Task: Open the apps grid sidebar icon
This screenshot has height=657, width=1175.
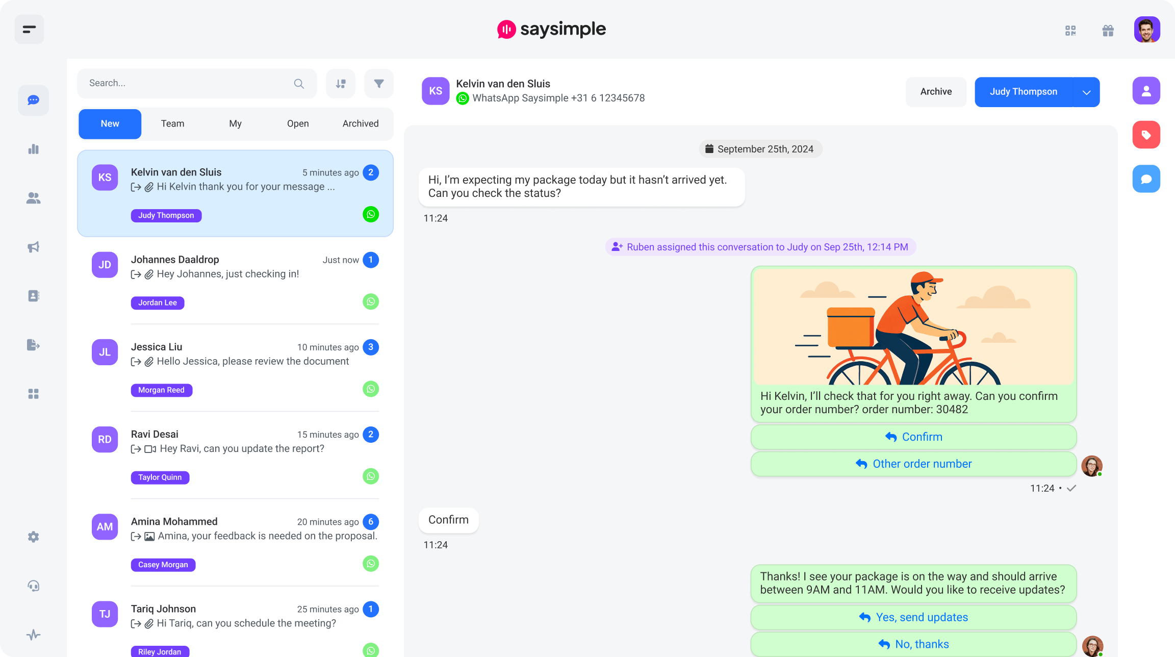Action: 34,394
